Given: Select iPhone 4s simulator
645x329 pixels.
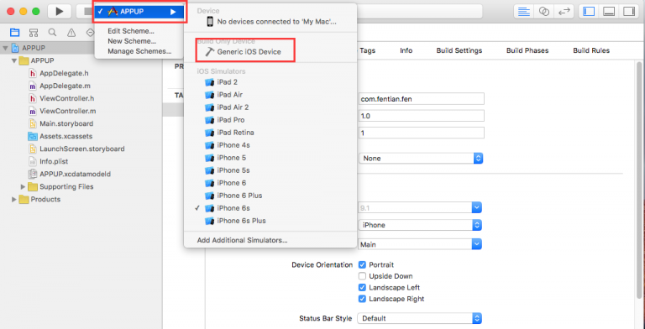Looking at the screenshot, I should 233,145.
